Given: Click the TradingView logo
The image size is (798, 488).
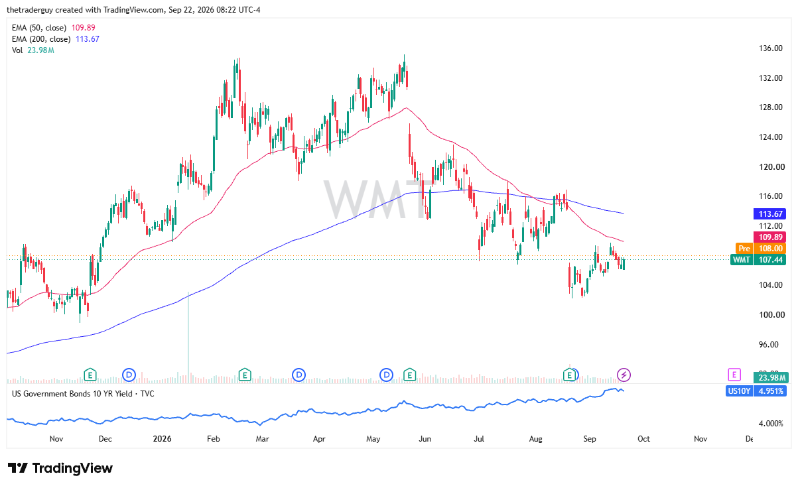Looking at the screenshot, I should tap(60, 468).
